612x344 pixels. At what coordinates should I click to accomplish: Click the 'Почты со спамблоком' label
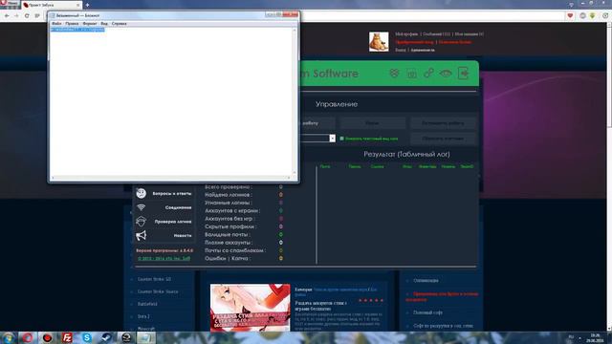point(235,250)
